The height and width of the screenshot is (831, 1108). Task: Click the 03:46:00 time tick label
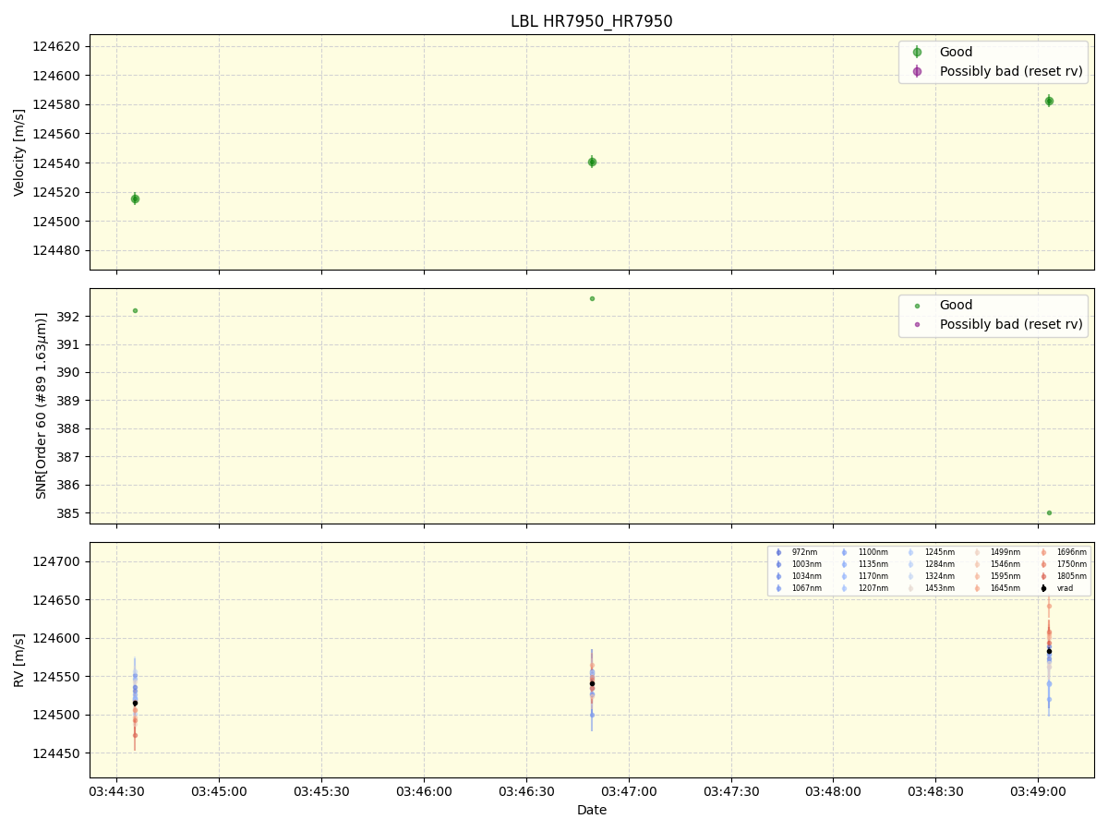click(x=424, y=791)
